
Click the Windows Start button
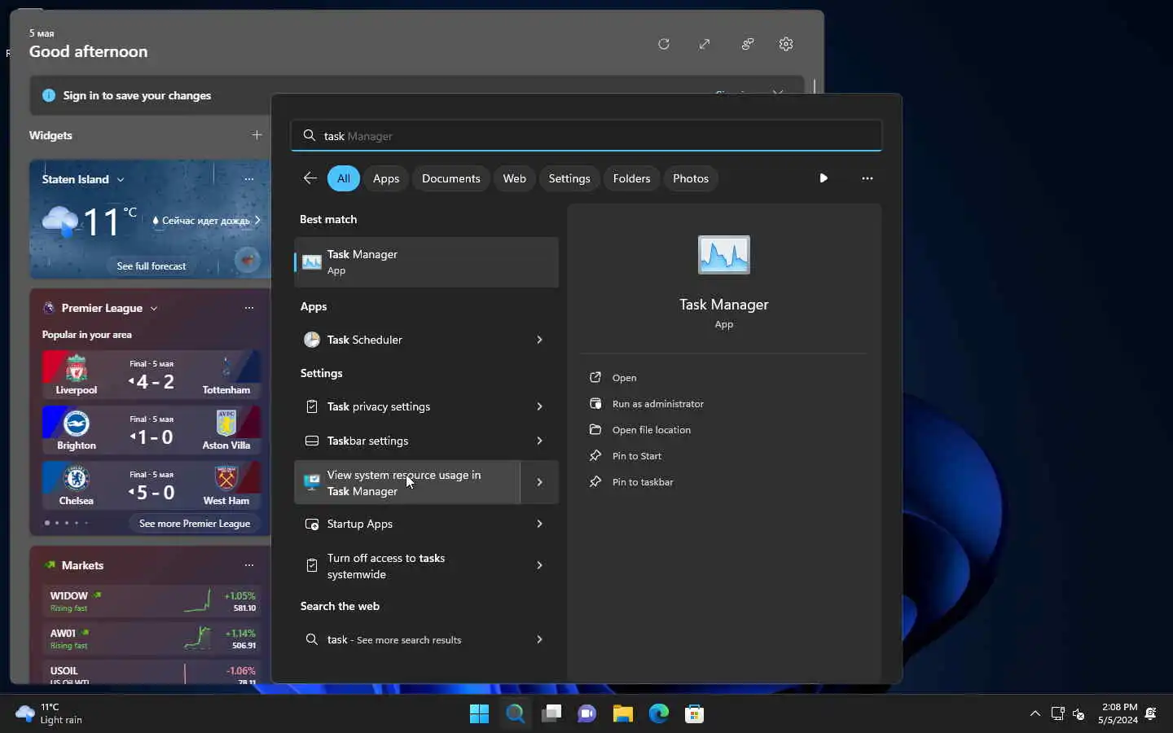point(479,713)
